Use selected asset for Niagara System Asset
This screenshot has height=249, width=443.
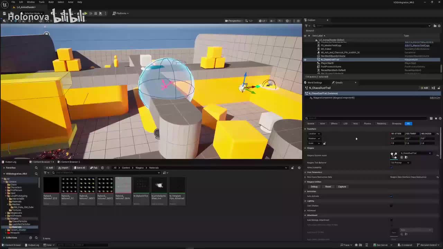click(x=402, y=157)
